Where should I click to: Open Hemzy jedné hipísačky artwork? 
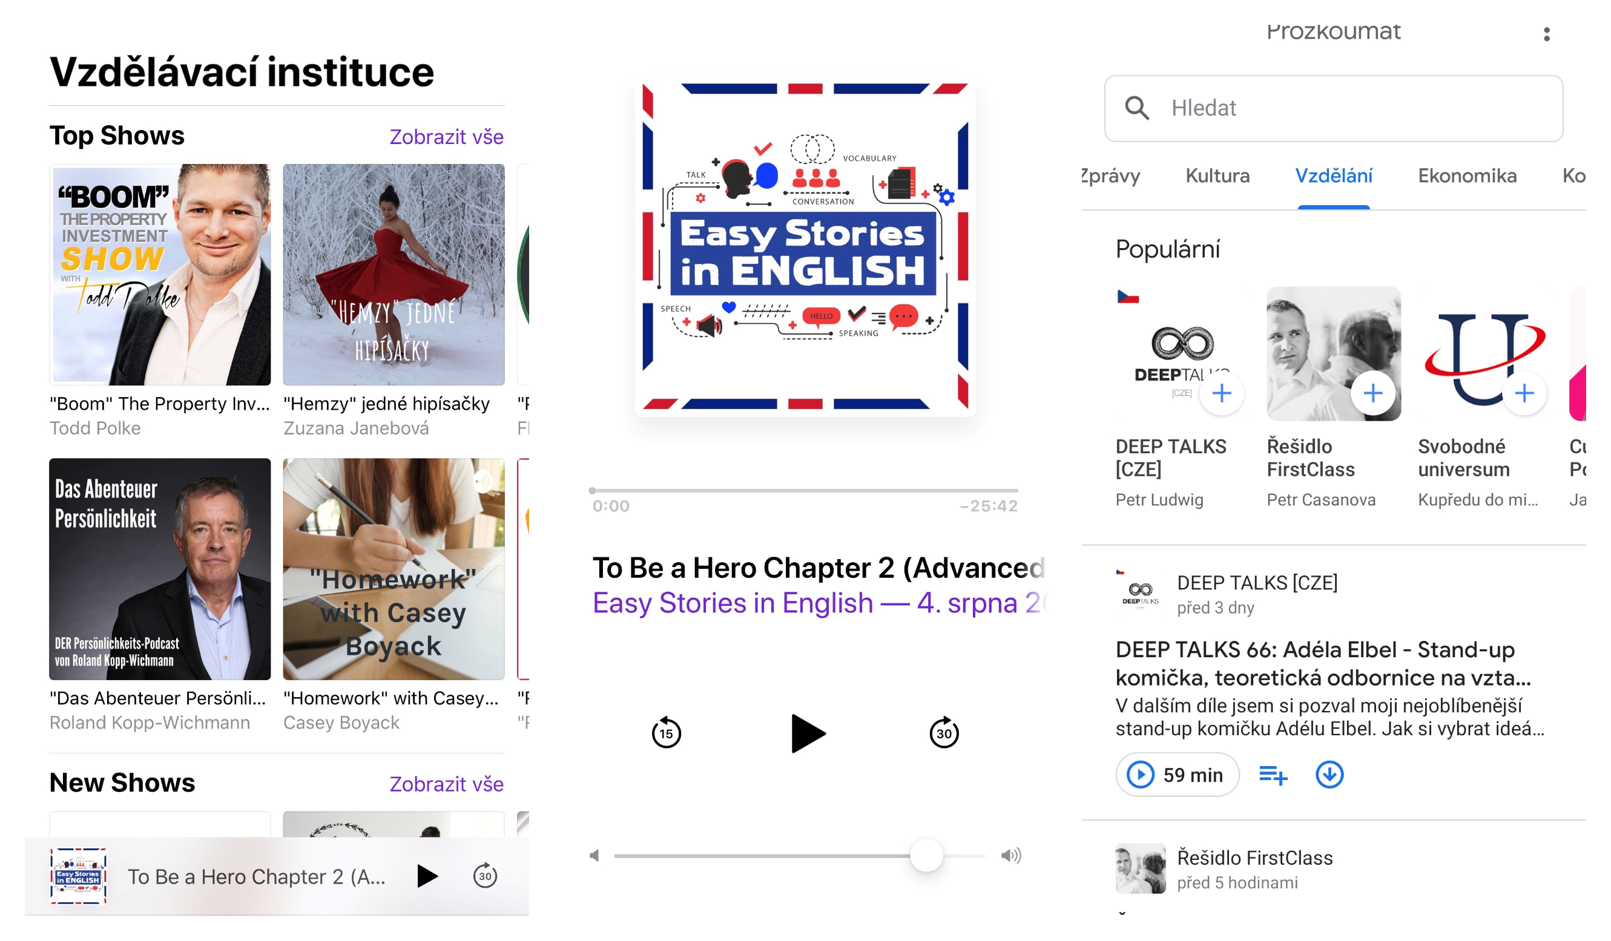point(394,275)
